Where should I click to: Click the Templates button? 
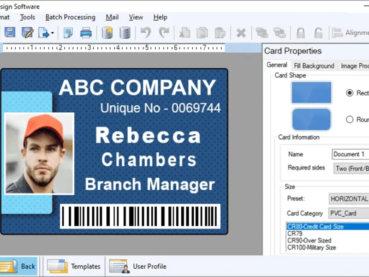74,266
